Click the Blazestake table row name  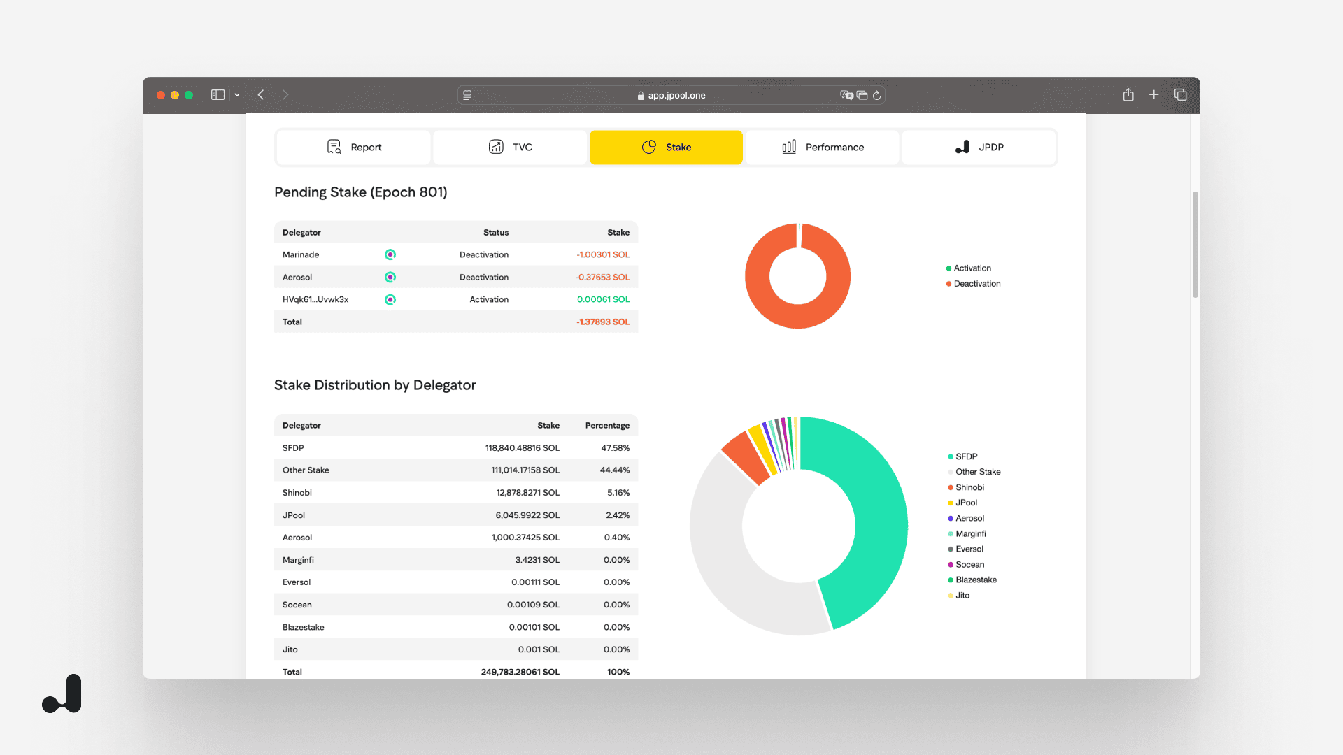coord(304,627)
